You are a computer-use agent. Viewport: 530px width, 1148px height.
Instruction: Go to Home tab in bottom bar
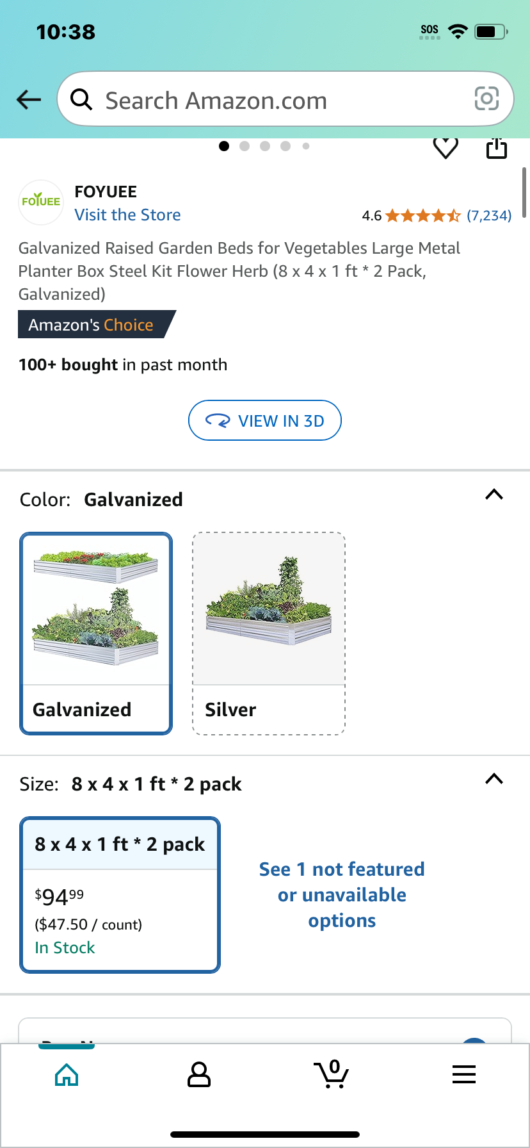tap(67, 1074)
